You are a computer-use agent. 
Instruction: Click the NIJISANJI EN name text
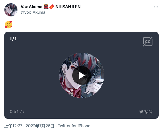68,7
